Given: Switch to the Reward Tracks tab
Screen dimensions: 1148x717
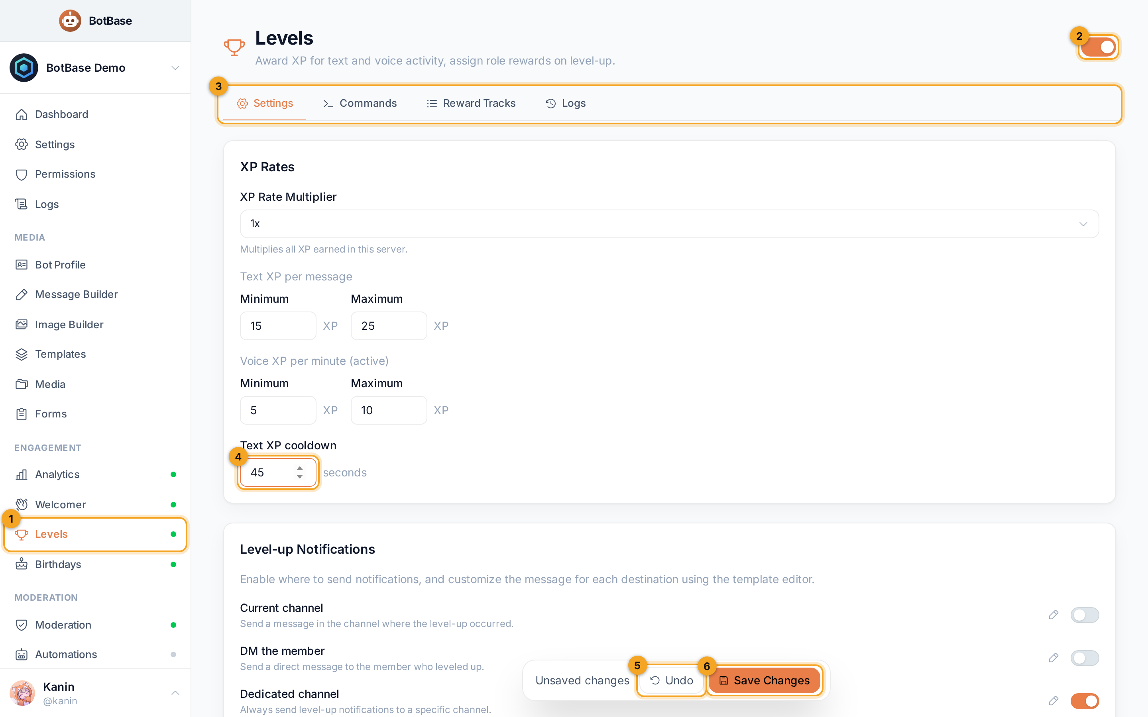Looking at the screenshot, I should [471, 104].
